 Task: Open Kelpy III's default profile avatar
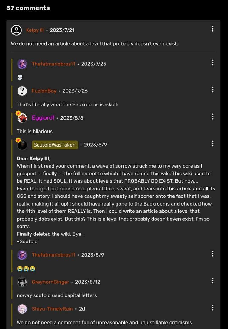[16, 30]
